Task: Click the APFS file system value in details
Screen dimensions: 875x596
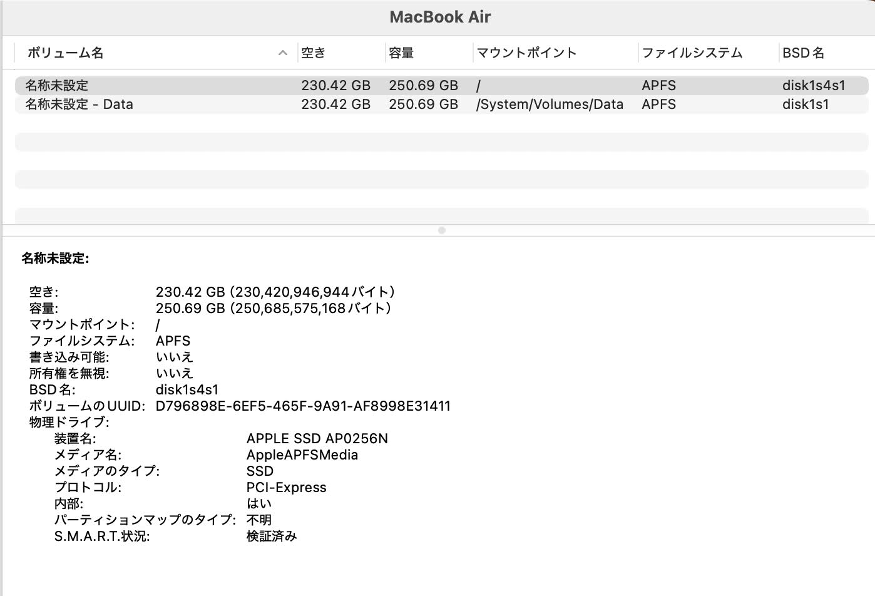Action: (174, 341)
